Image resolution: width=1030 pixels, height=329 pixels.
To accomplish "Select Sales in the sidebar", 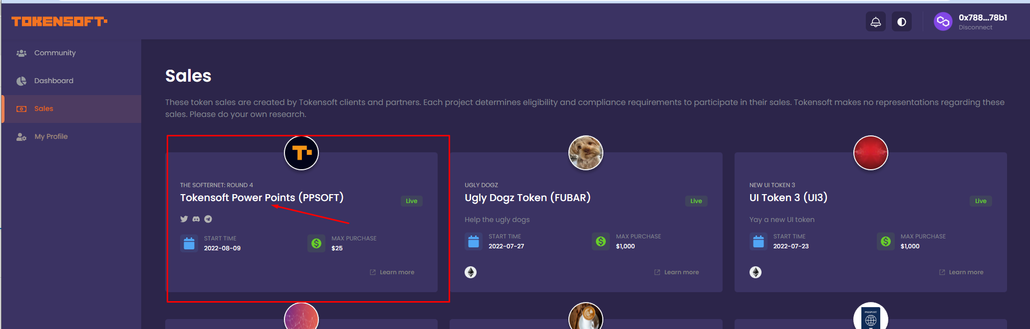I will tap(71, 109).
